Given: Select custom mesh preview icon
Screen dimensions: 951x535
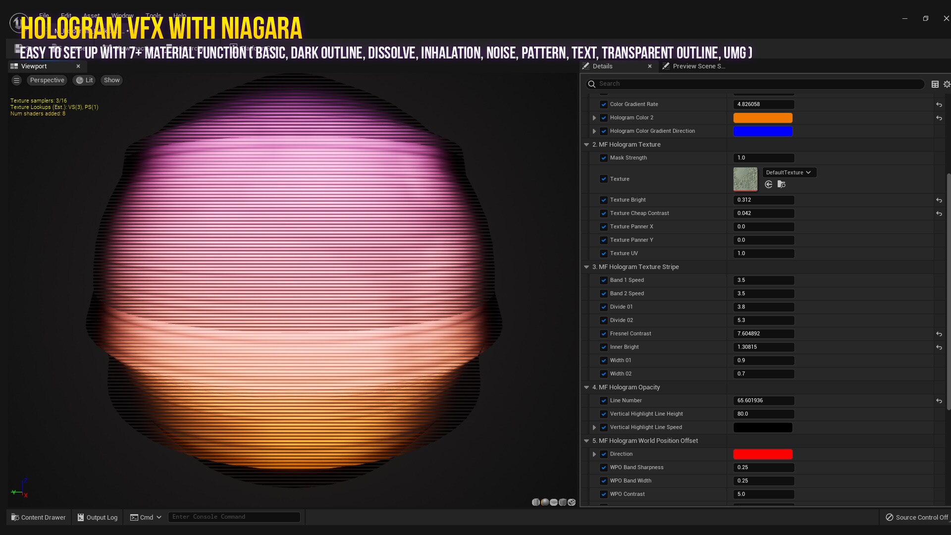Looking at the screenshot, I should (x=572, y=502).
